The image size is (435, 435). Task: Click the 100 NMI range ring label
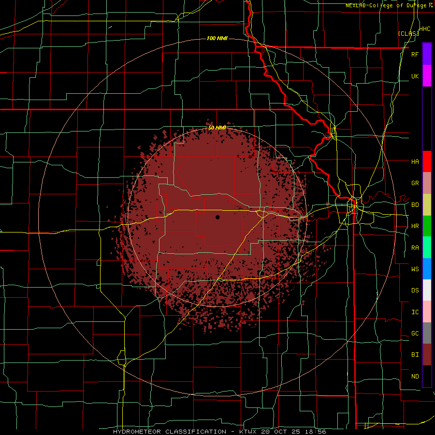tap(217, 38)
